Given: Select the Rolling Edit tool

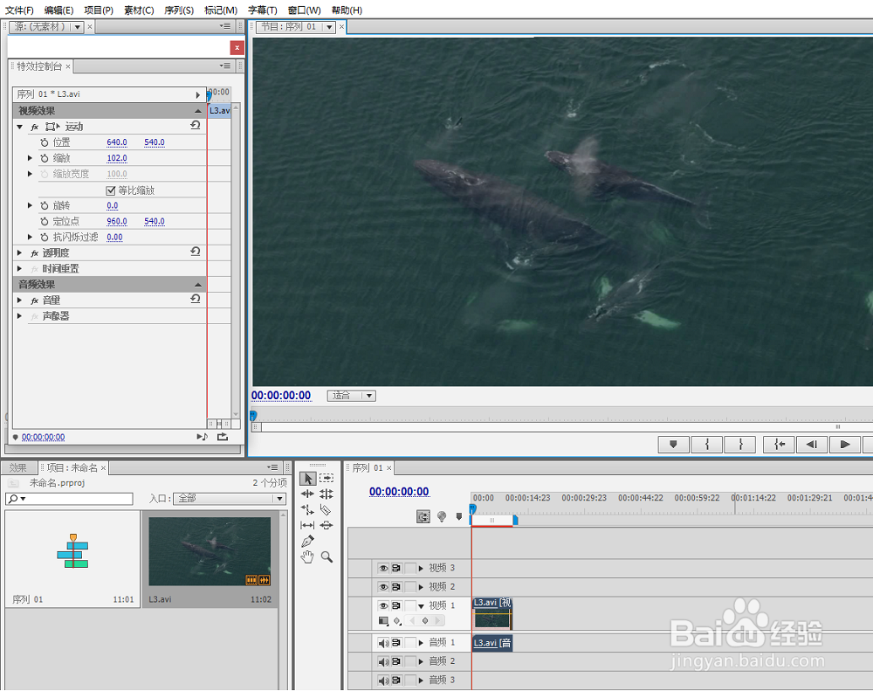Looking at the screenshot, I should click(327, 494).
